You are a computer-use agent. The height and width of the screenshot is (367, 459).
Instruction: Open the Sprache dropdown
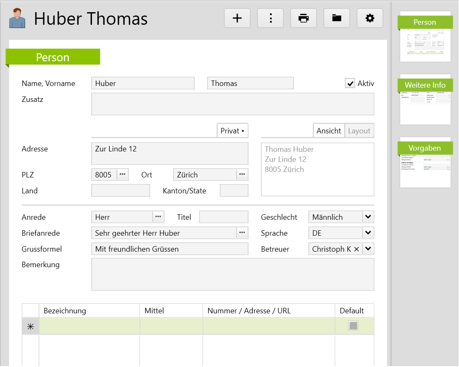pos(368,233)
